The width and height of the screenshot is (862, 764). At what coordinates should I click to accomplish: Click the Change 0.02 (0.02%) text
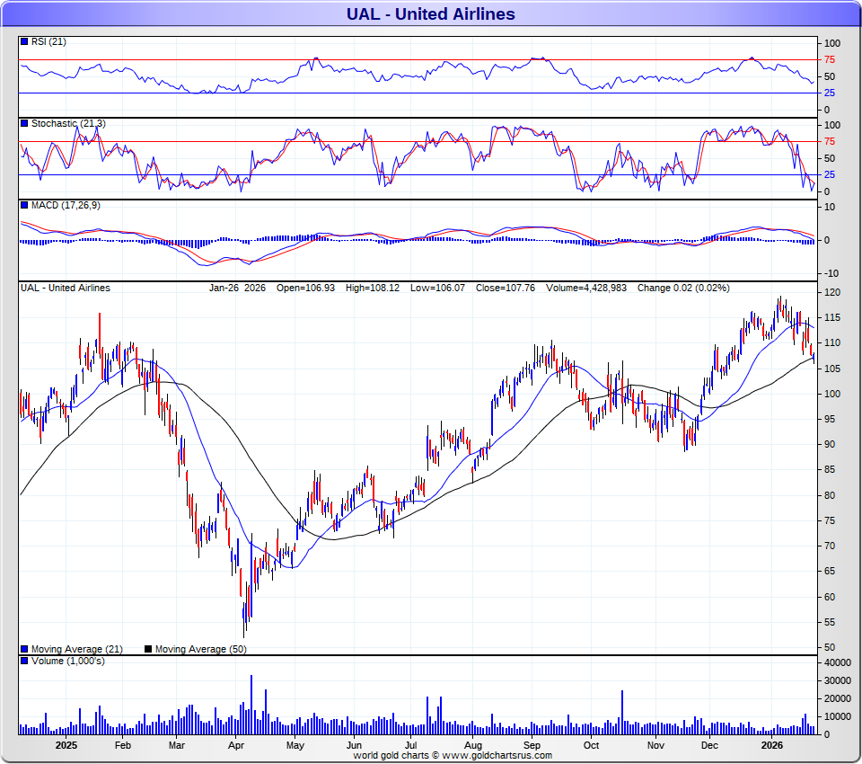click(683, 288)
